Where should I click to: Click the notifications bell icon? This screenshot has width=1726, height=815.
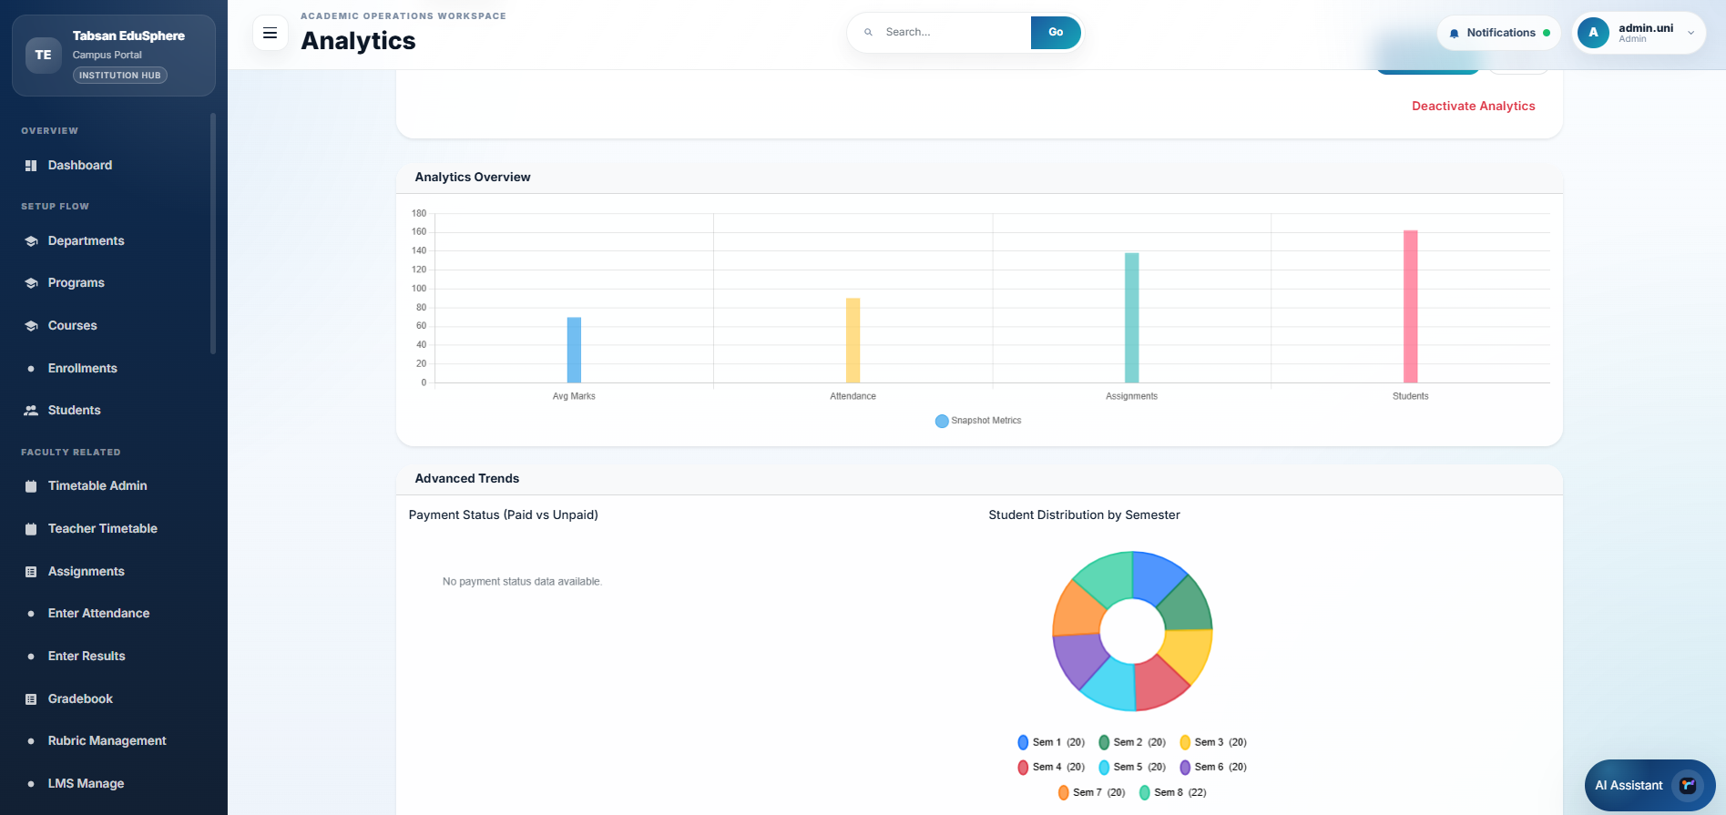click(x=1454, y=34)
